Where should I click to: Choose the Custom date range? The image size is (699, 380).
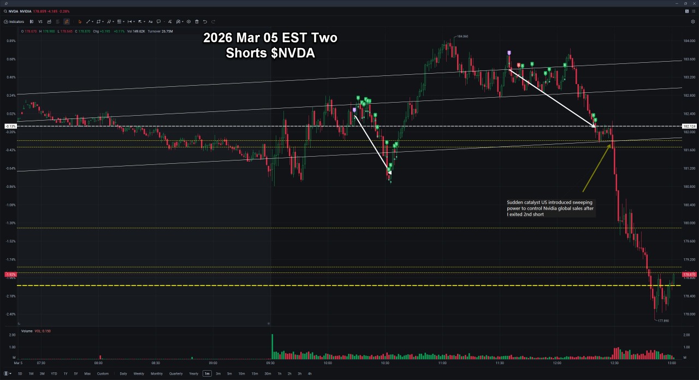pyautogui.click(x=103, y=373)
